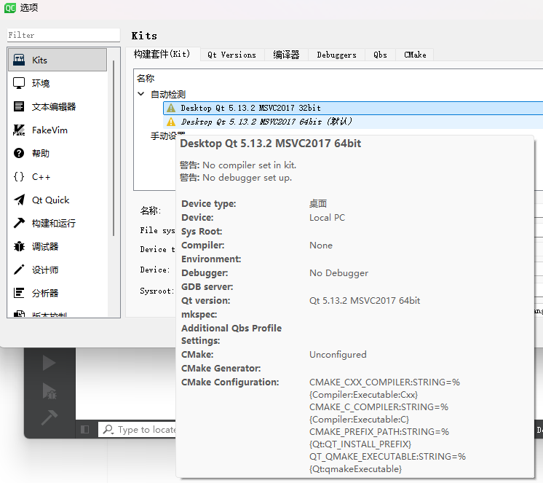Switch to the 构建套件(Kit) tab
Viewport: 543px width, 483px height.
(x=162, y=55)
